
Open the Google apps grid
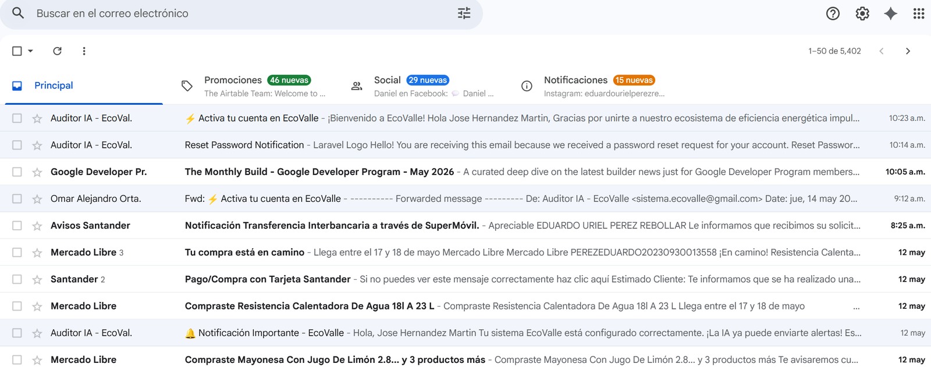(919, 13)
